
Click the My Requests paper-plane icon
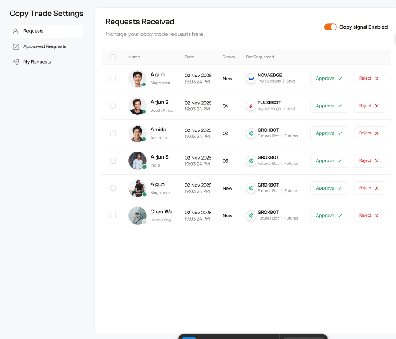click(16, 62)
